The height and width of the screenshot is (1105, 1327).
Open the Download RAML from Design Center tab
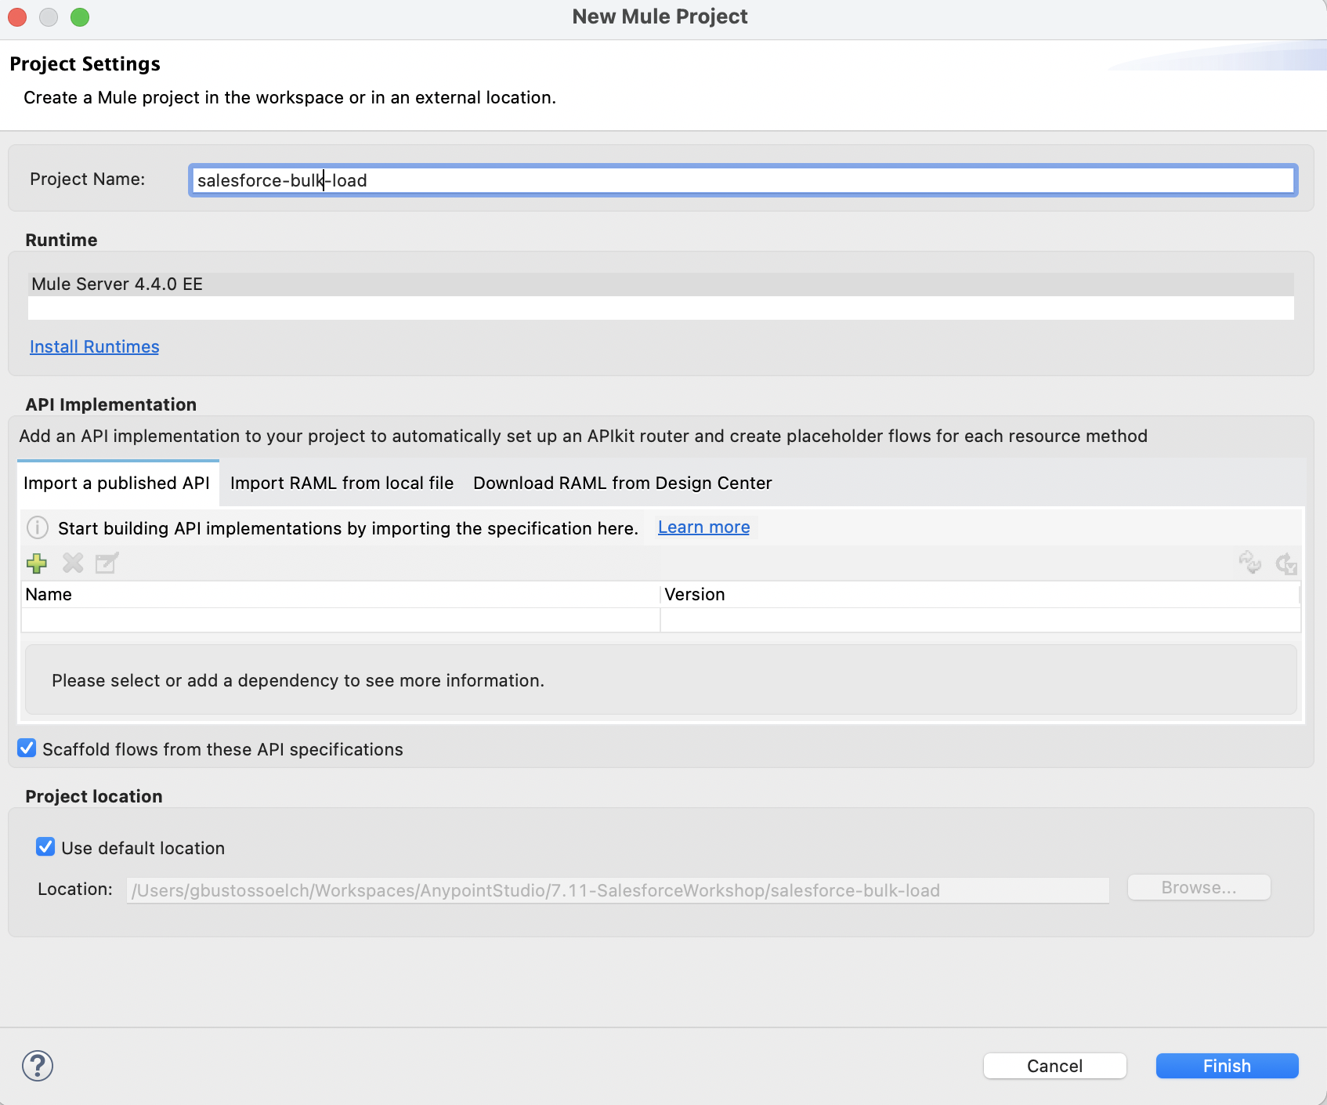click(x=621, y=483)
